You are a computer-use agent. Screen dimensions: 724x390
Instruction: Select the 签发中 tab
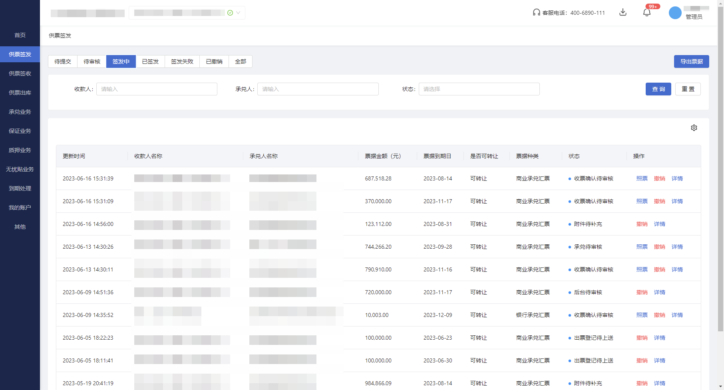pos(121,61)
